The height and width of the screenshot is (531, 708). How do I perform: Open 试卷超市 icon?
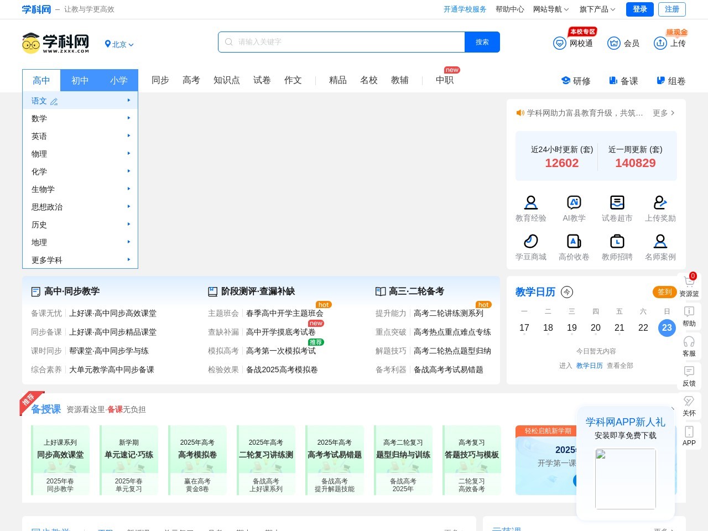[617, 202]
